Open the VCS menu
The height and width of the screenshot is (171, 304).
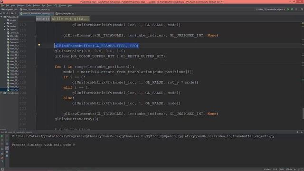[55, 5]
